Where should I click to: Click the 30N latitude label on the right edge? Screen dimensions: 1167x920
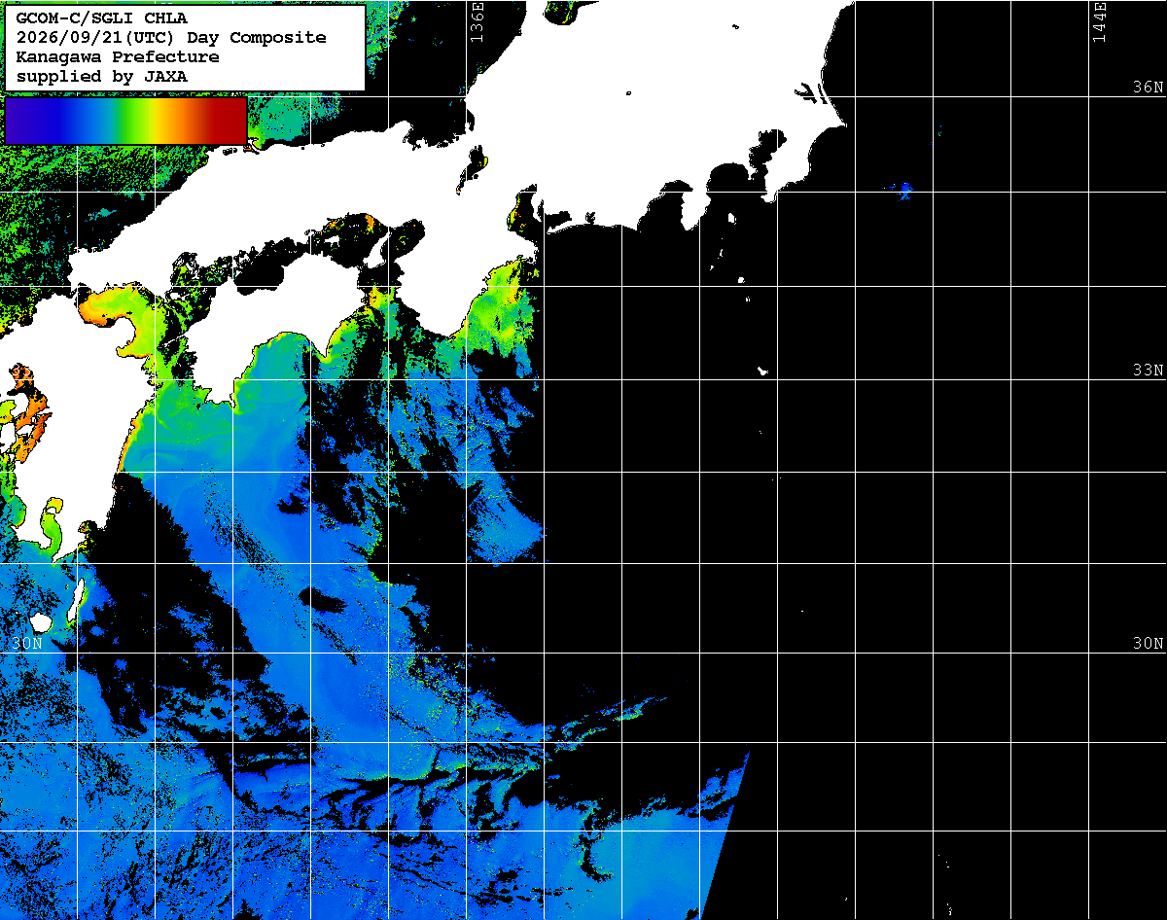click(x=1148, y=643)
